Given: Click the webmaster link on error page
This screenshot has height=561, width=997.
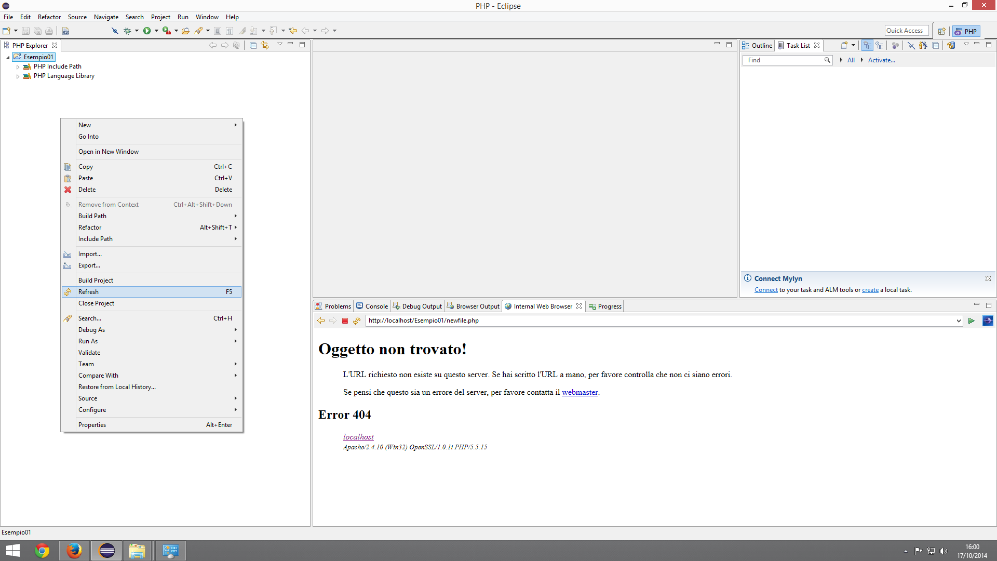Looking at the screenshot, I should click(x=580, y=392).
